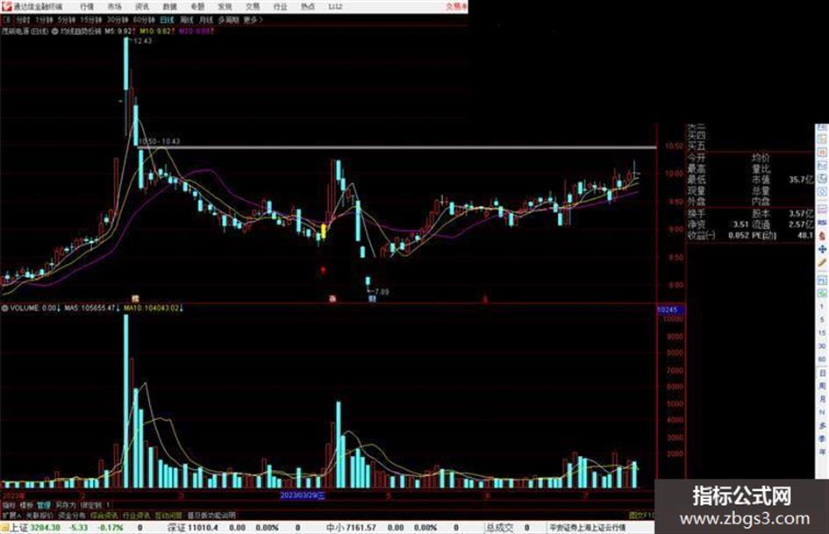Select the 日线 daily period tab
This screenshot has width=829, height=534.
(x=167, y=19)
